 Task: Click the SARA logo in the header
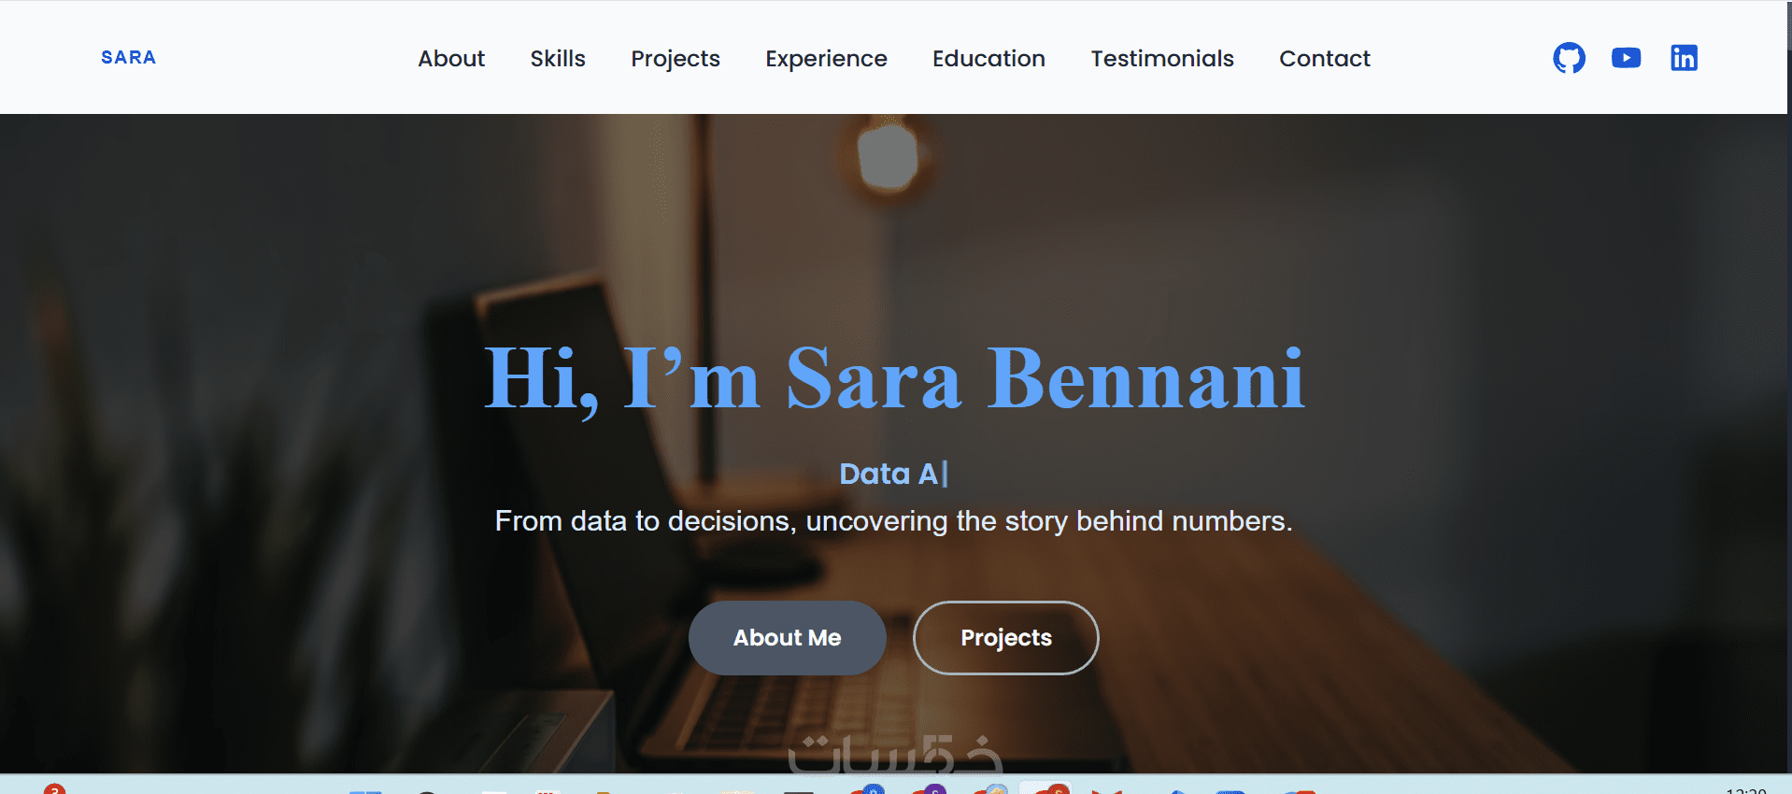click(x=128, y=58)
